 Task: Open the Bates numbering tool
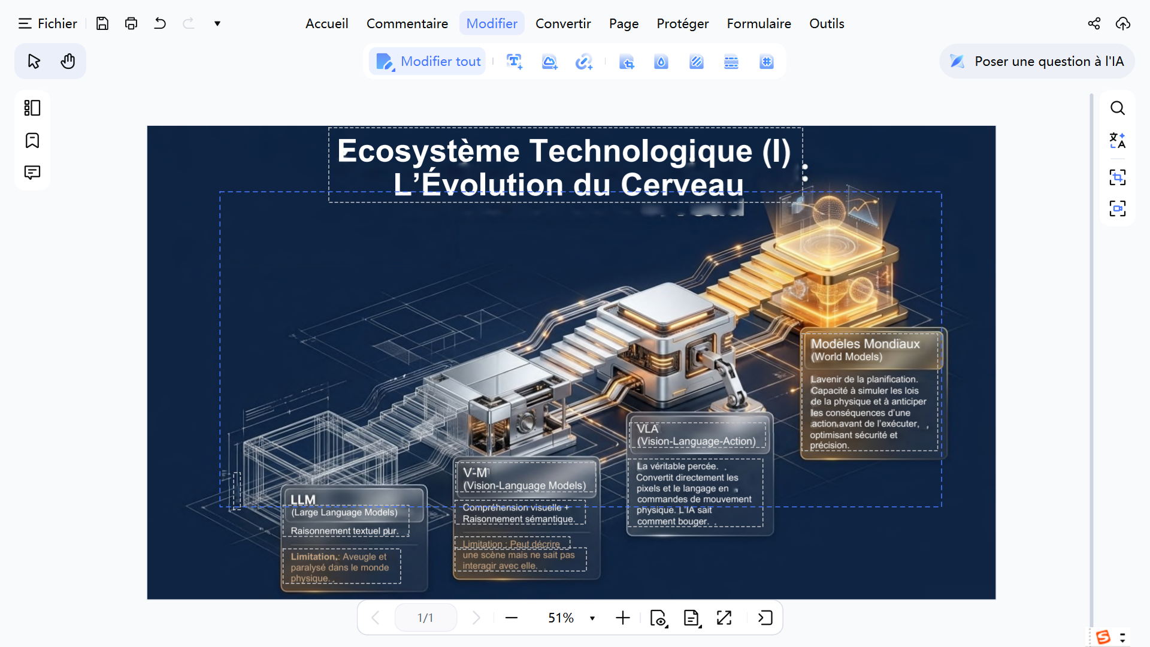(767, 61)
